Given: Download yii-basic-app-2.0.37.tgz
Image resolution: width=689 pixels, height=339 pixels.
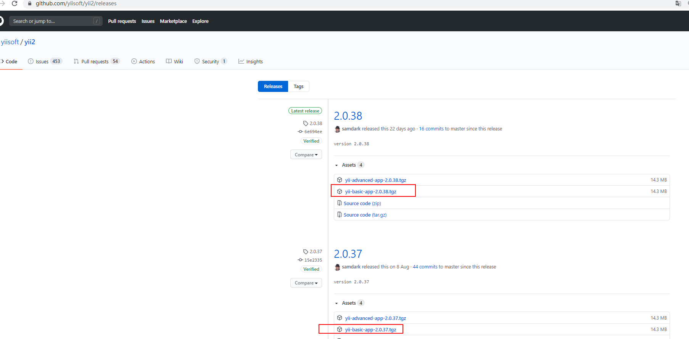Looking at the screenshot, I should coord(371,329).
